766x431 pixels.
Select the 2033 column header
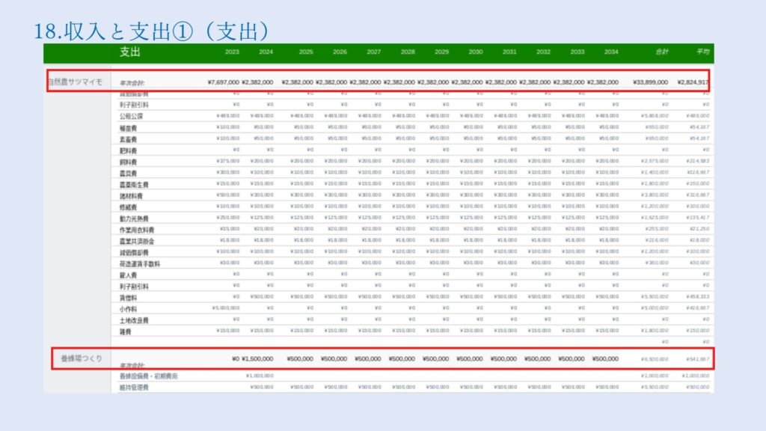[577, 52]
